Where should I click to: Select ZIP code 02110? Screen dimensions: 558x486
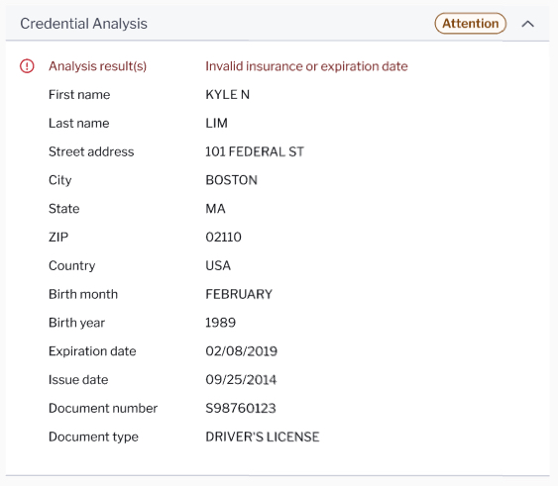coord(223,238)
